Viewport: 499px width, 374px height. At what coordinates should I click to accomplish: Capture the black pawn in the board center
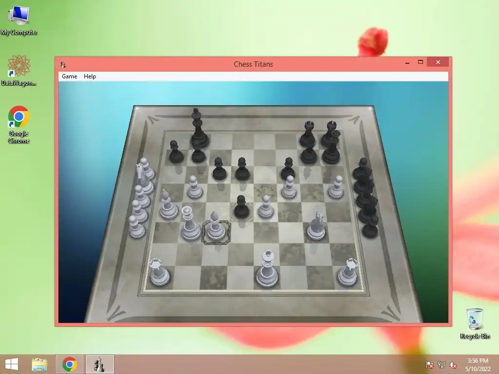[x=241, y=207]
